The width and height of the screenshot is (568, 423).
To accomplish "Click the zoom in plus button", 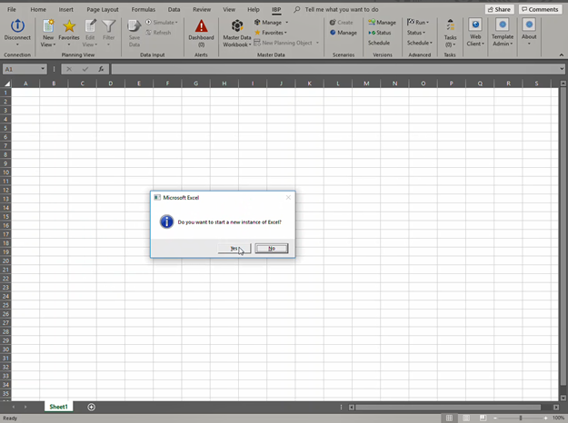I will (545, 418).
